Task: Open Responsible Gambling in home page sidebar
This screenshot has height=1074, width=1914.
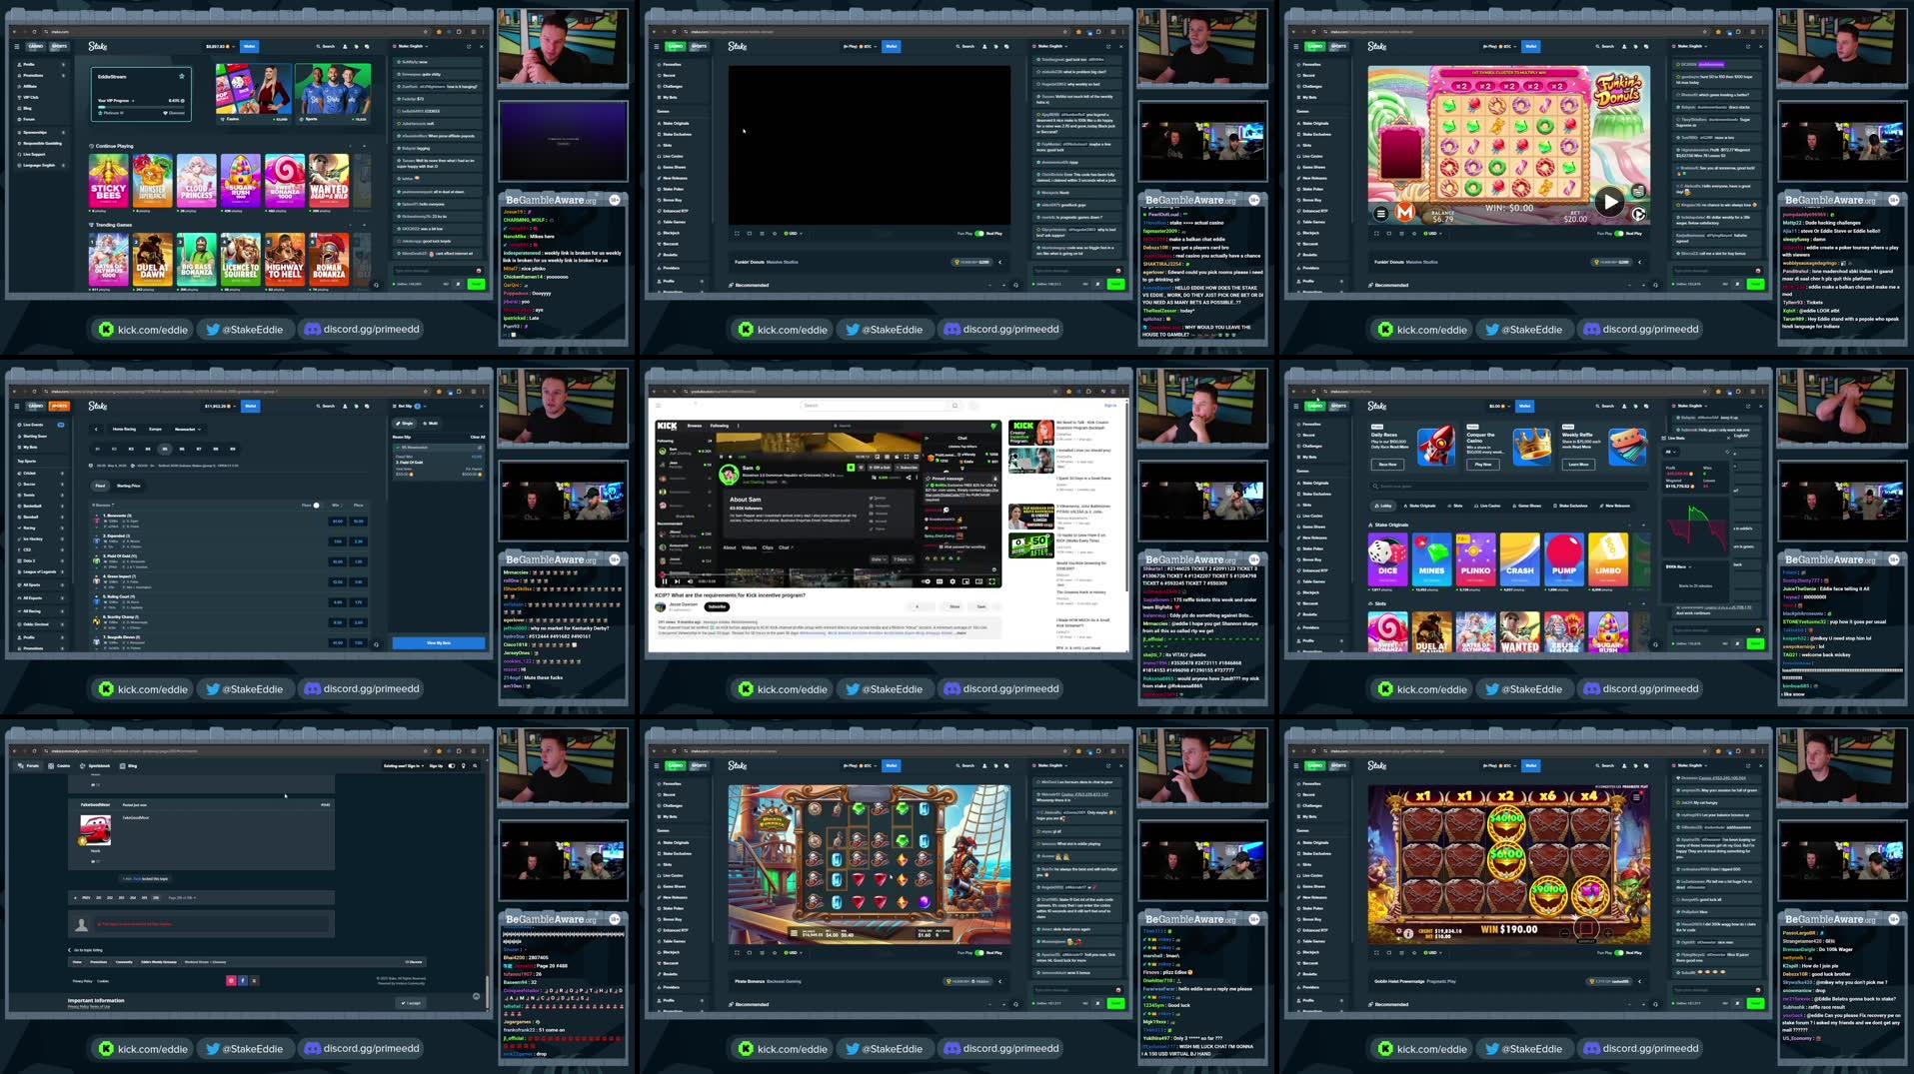Action: click(40, 143)
